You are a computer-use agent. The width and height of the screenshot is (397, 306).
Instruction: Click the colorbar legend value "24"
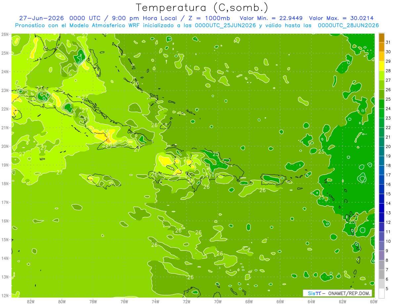(x=388, y=109)
